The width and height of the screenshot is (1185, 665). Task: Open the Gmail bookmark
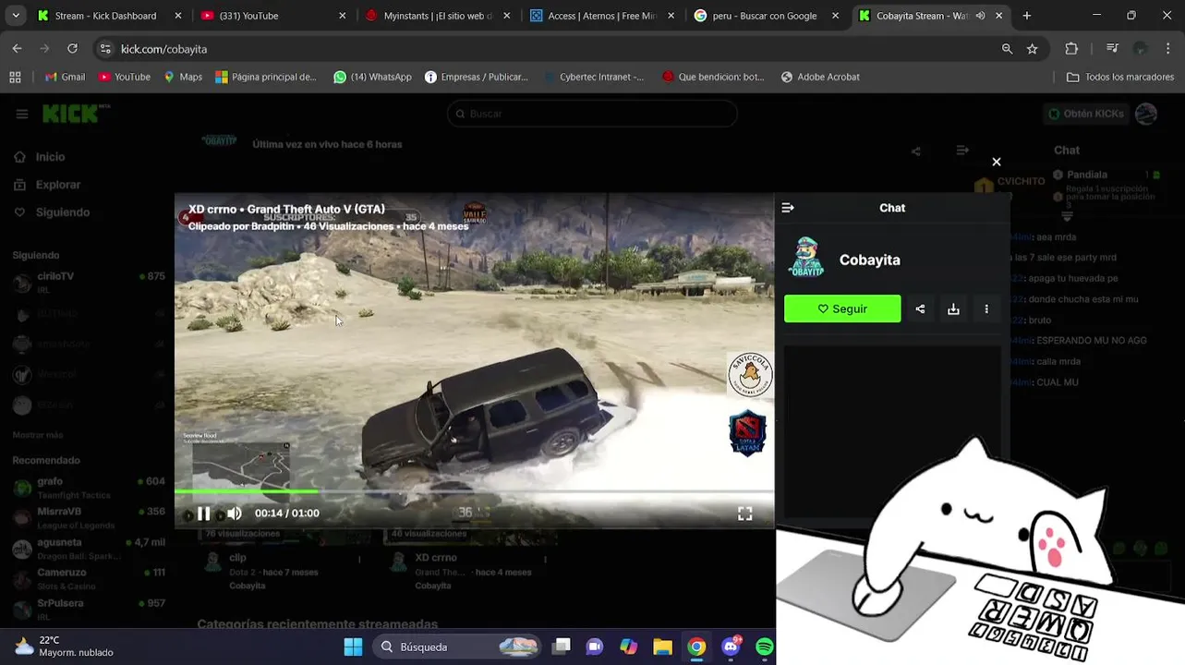tap(65, 77)
